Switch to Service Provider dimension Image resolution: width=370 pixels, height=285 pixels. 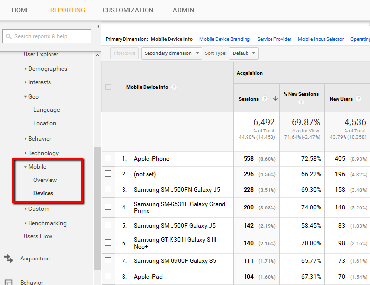(274, 39)
